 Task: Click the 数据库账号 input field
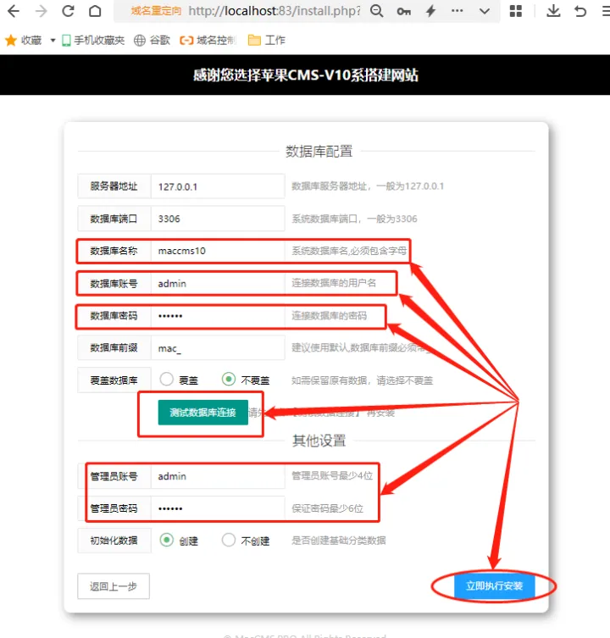pyautogui.click(x=218, y=283)
